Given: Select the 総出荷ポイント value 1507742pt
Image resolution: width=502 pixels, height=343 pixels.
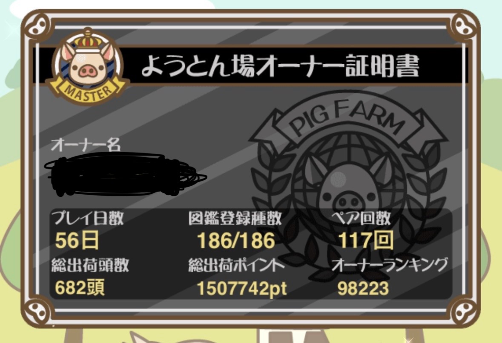Looking at the screenshot, I should pos(242,288).
